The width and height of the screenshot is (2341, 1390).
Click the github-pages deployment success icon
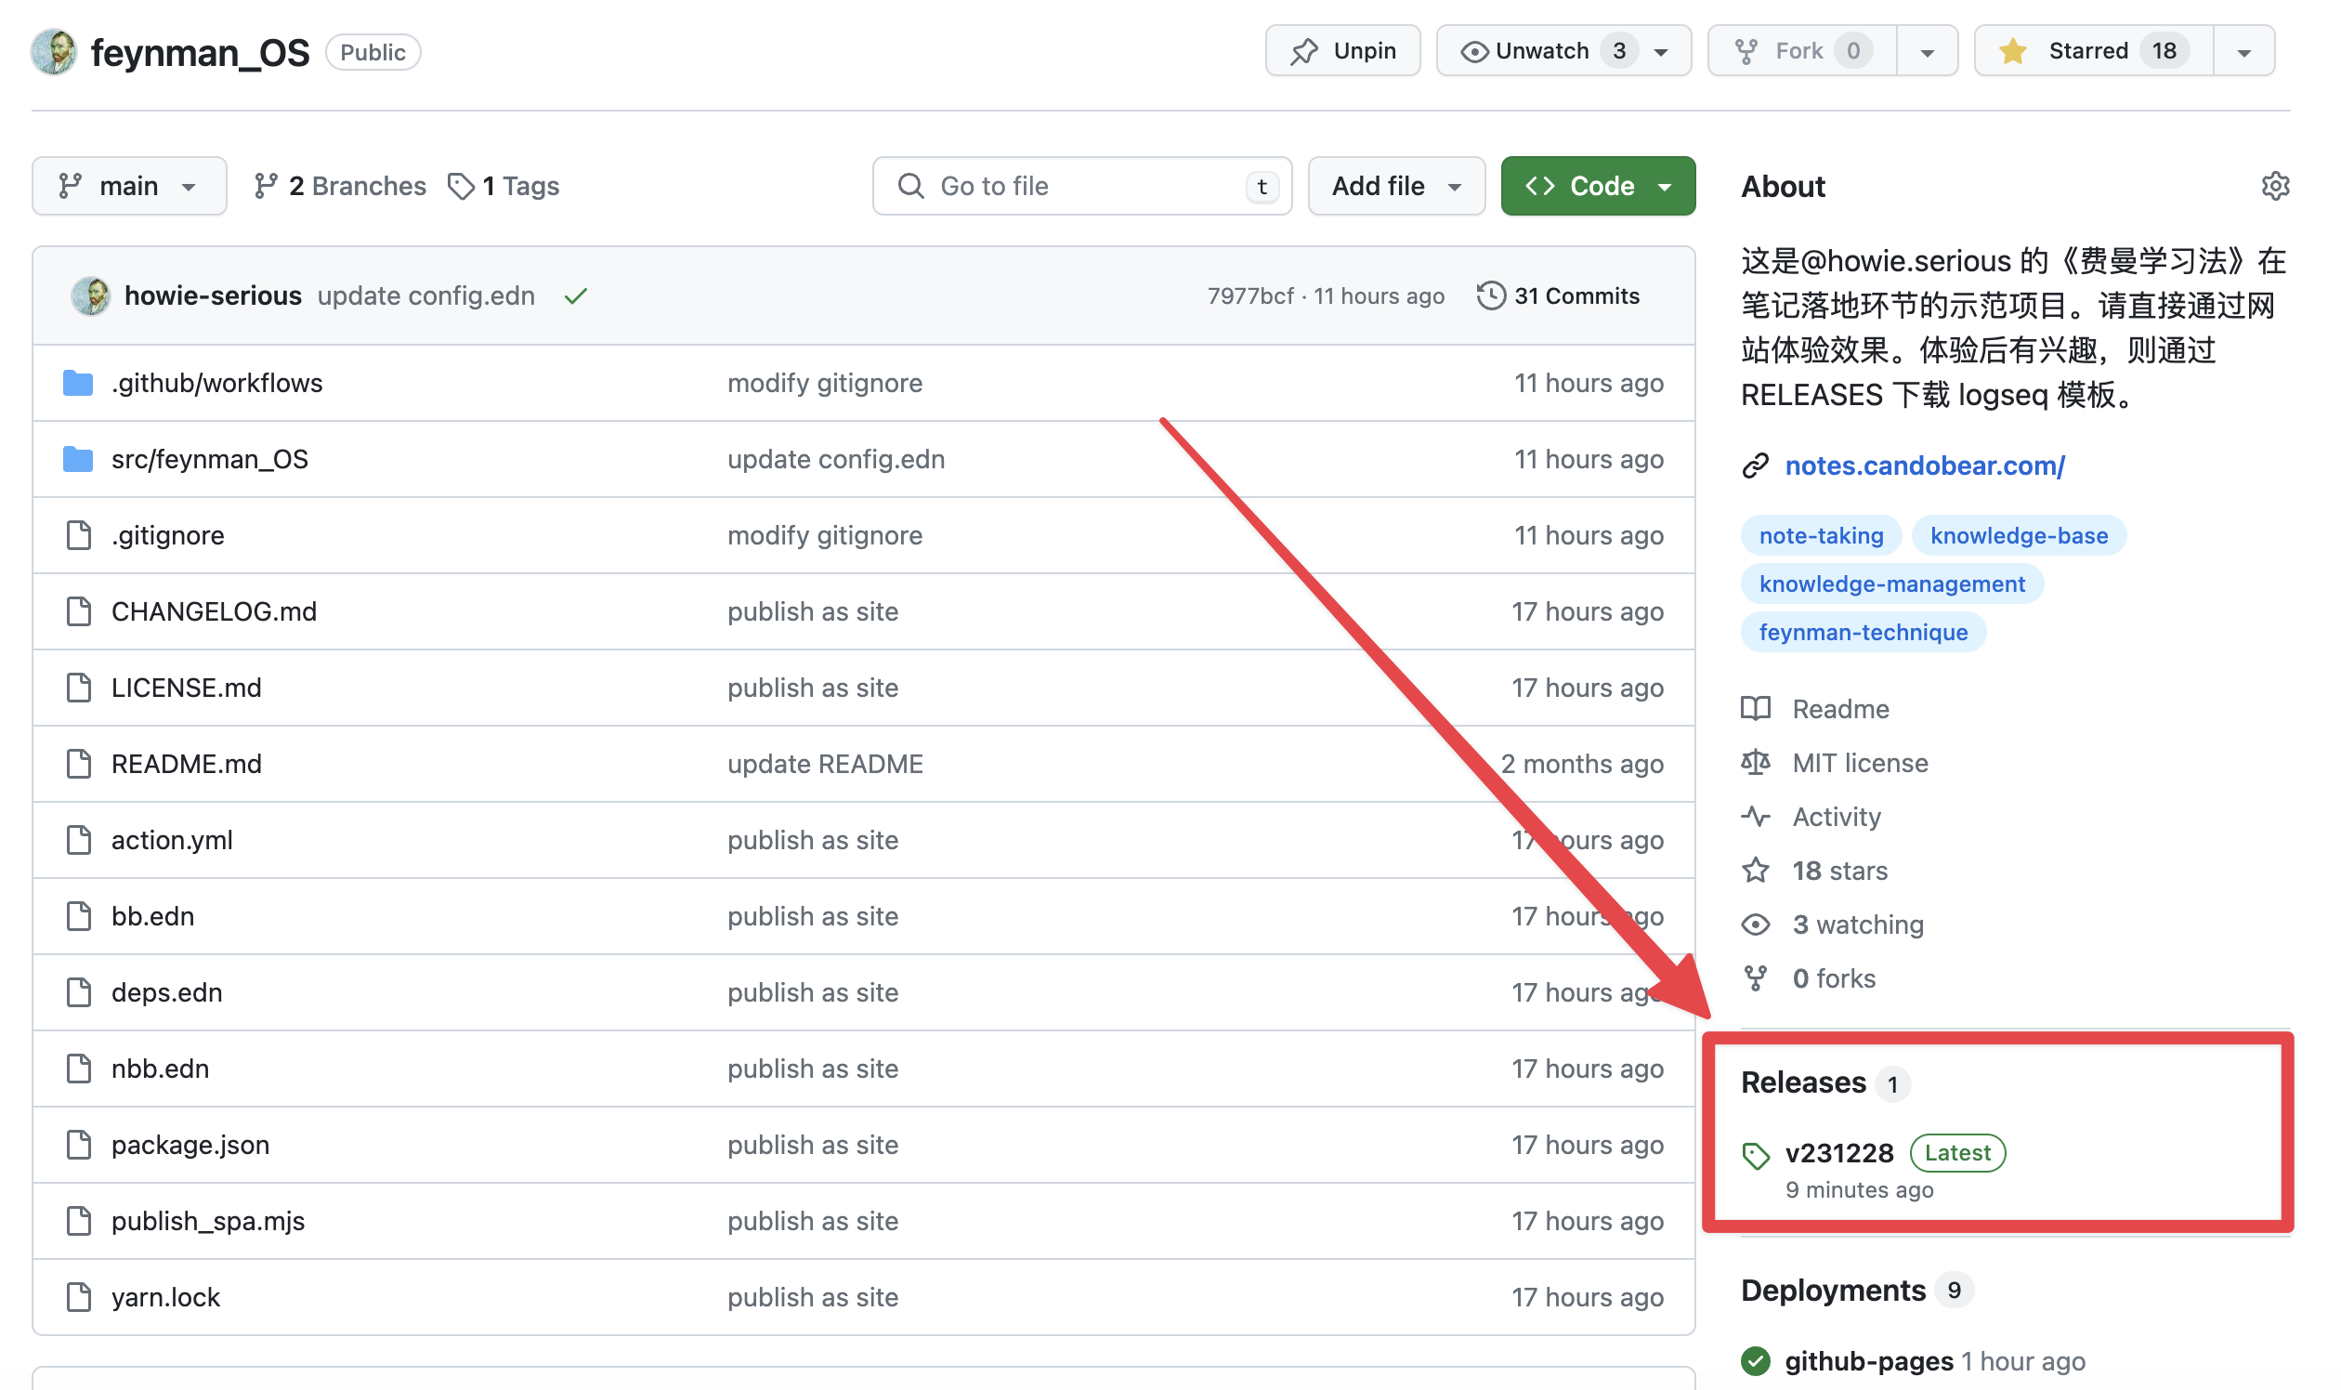point(1755,1360)
